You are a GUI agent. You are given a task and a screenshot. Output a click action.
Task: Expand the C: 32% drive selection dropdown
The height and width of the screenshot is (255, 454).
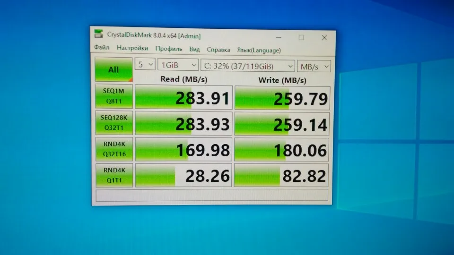click(248, 66)
